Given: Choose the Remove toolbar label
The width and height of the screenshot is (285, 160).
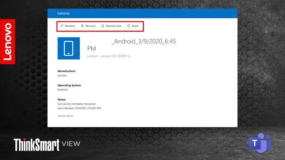Looking at the screenshot, I should pyautogui.click(x=90, y=26).
